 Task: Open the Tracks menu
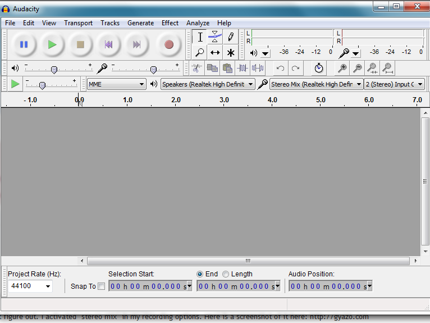click(x=110, y=23)
